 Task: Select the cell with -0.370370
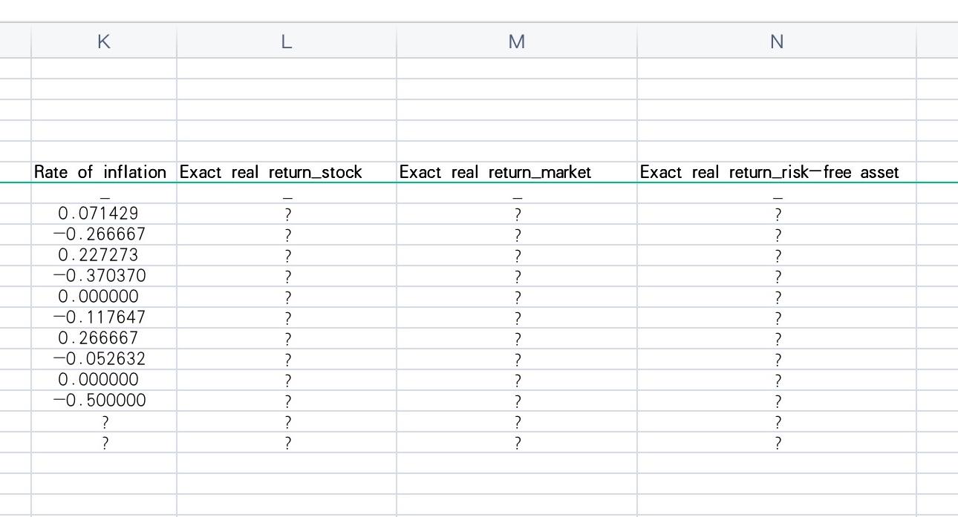point(103,275)
